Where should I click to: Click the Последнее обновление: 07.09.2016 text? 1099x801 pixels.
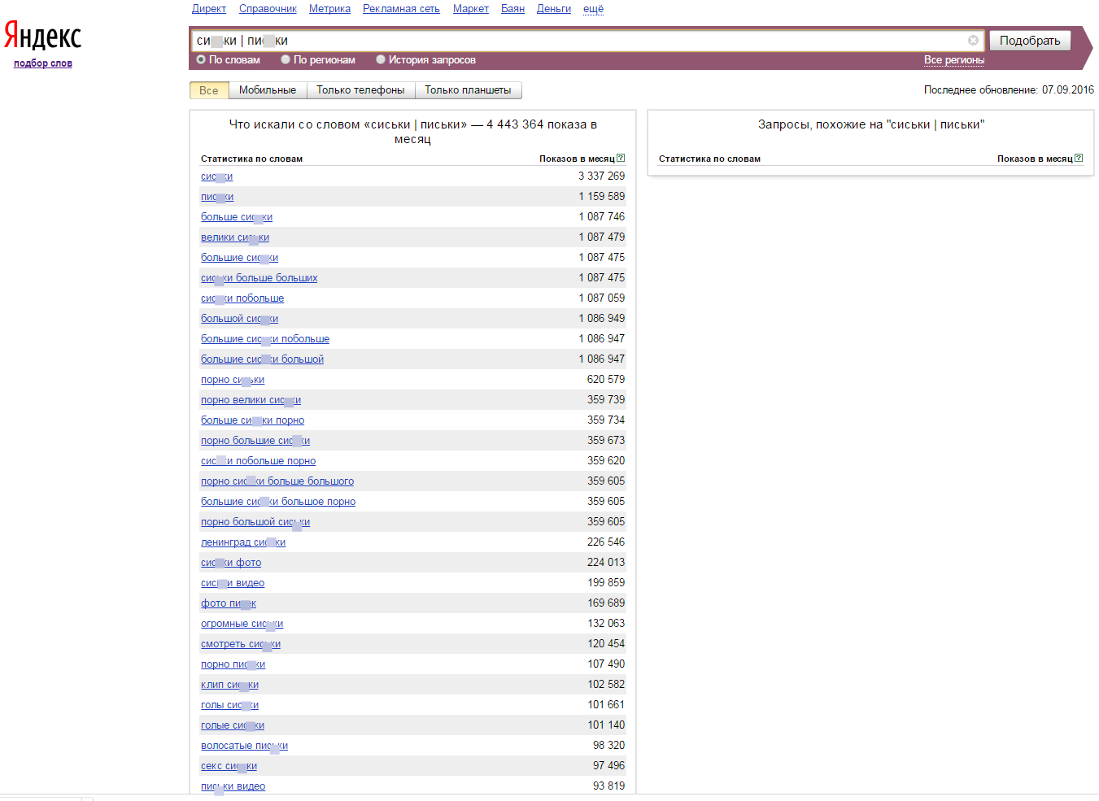click(1009, 90)
